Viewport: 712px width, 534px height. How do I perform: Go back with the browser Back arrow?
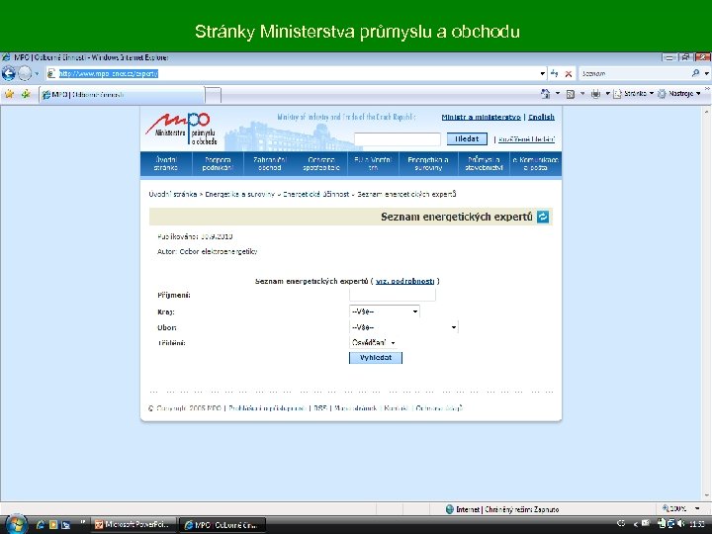coord(9,73)
